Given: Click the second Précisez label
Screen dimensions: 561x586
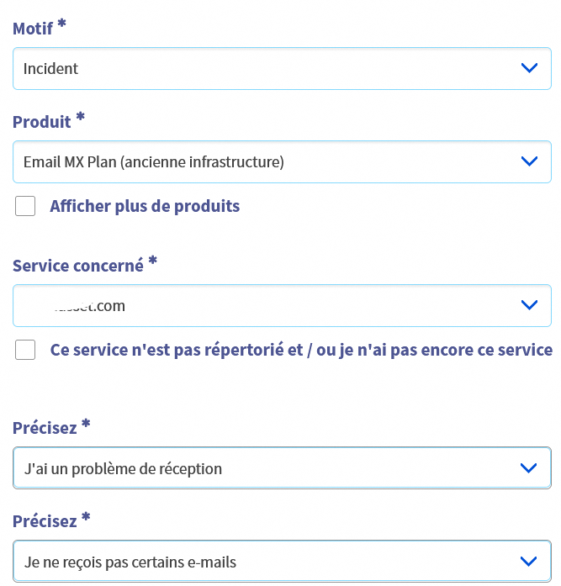Looking at the screenshot, I should click(x=45, y=521).
